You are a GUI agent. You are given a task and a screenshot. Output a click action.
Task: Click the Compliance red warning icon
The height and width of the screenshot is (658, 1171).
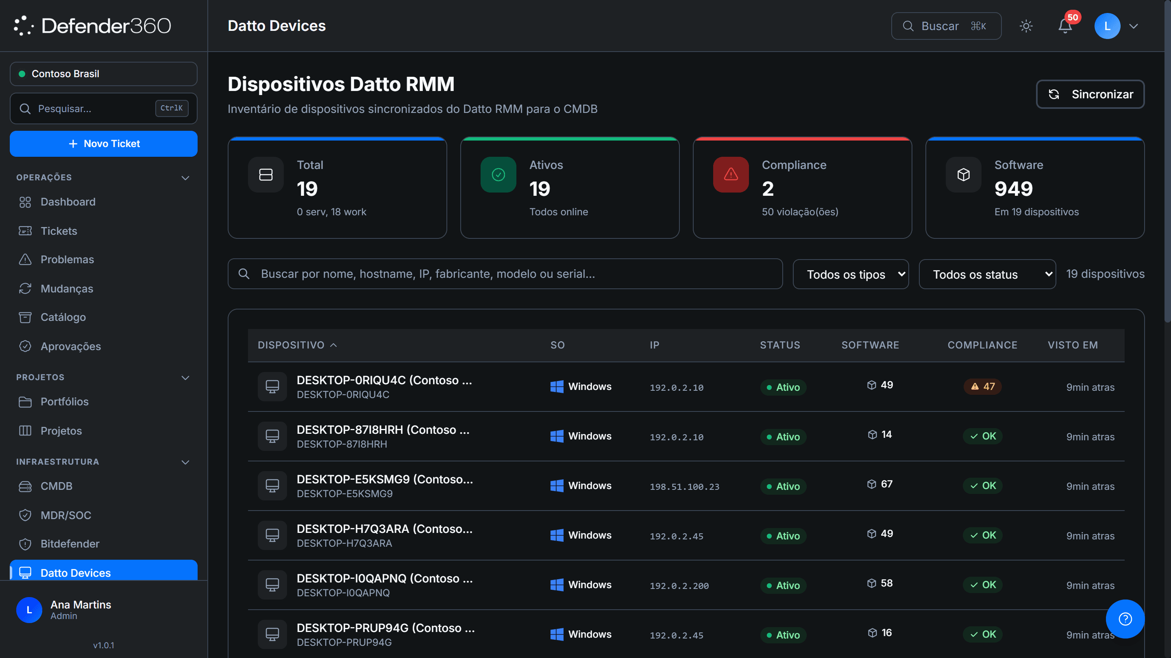pos(731,174)
